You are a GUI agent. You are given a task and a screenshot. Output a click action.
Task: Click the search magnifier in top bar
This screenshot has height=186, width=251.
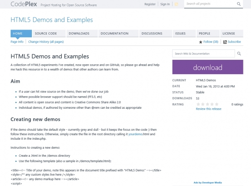[238, 4]
